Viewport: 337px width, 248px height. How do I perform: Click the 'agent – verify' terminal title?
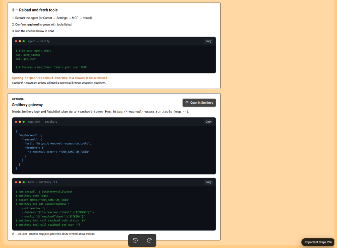tap(39, 41)
